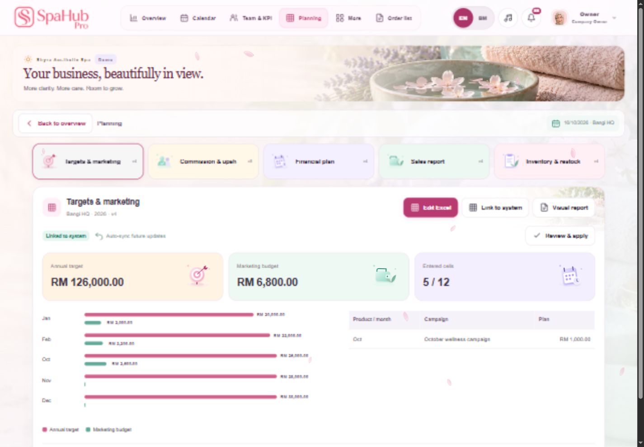The height and width of the screenshot is (447, 644).
Task: Open the notifications bell
Action: [531, 18]
